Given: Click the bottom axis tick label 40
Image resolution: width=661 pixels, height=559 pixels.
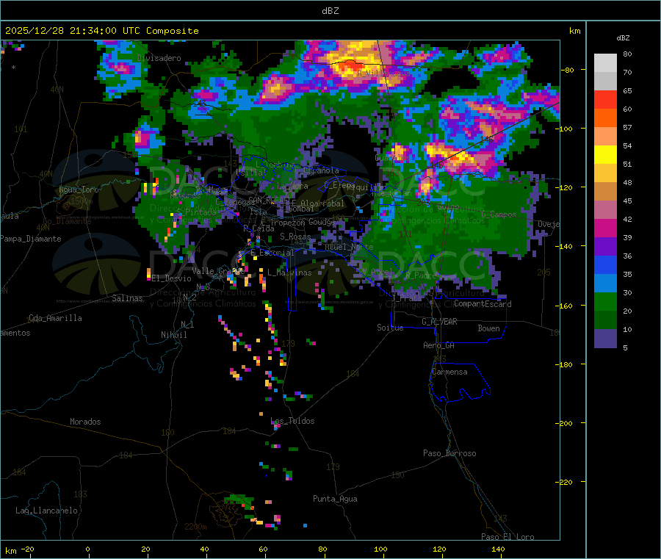Looking at the screenshot, I should click(x=204, y=549).
